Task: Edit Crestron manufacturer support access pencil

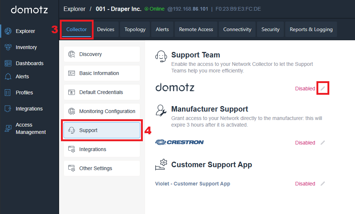Action: pyautogui.click(x=323, y=143)
